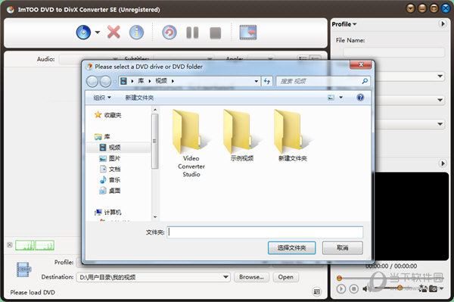This screenshot has height=302, width=454.
Task: Click the red X remove icon
Action: pyautogui.click(x=113, y=32)
